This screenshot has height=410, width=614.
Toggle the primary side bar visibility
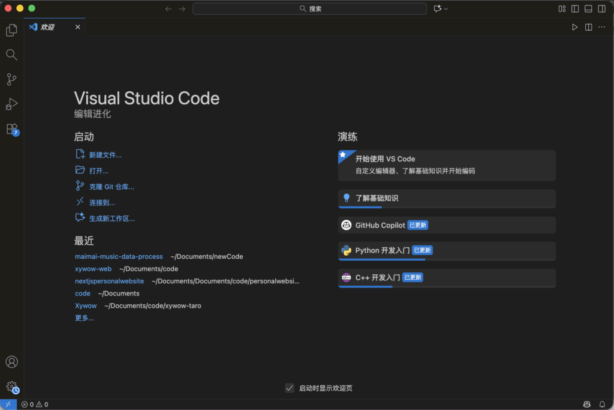575,9
